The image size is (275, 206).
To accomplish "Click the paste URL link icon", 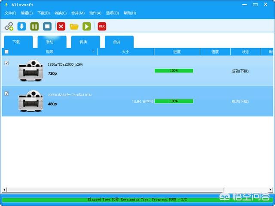I will [x=9, y=27].
